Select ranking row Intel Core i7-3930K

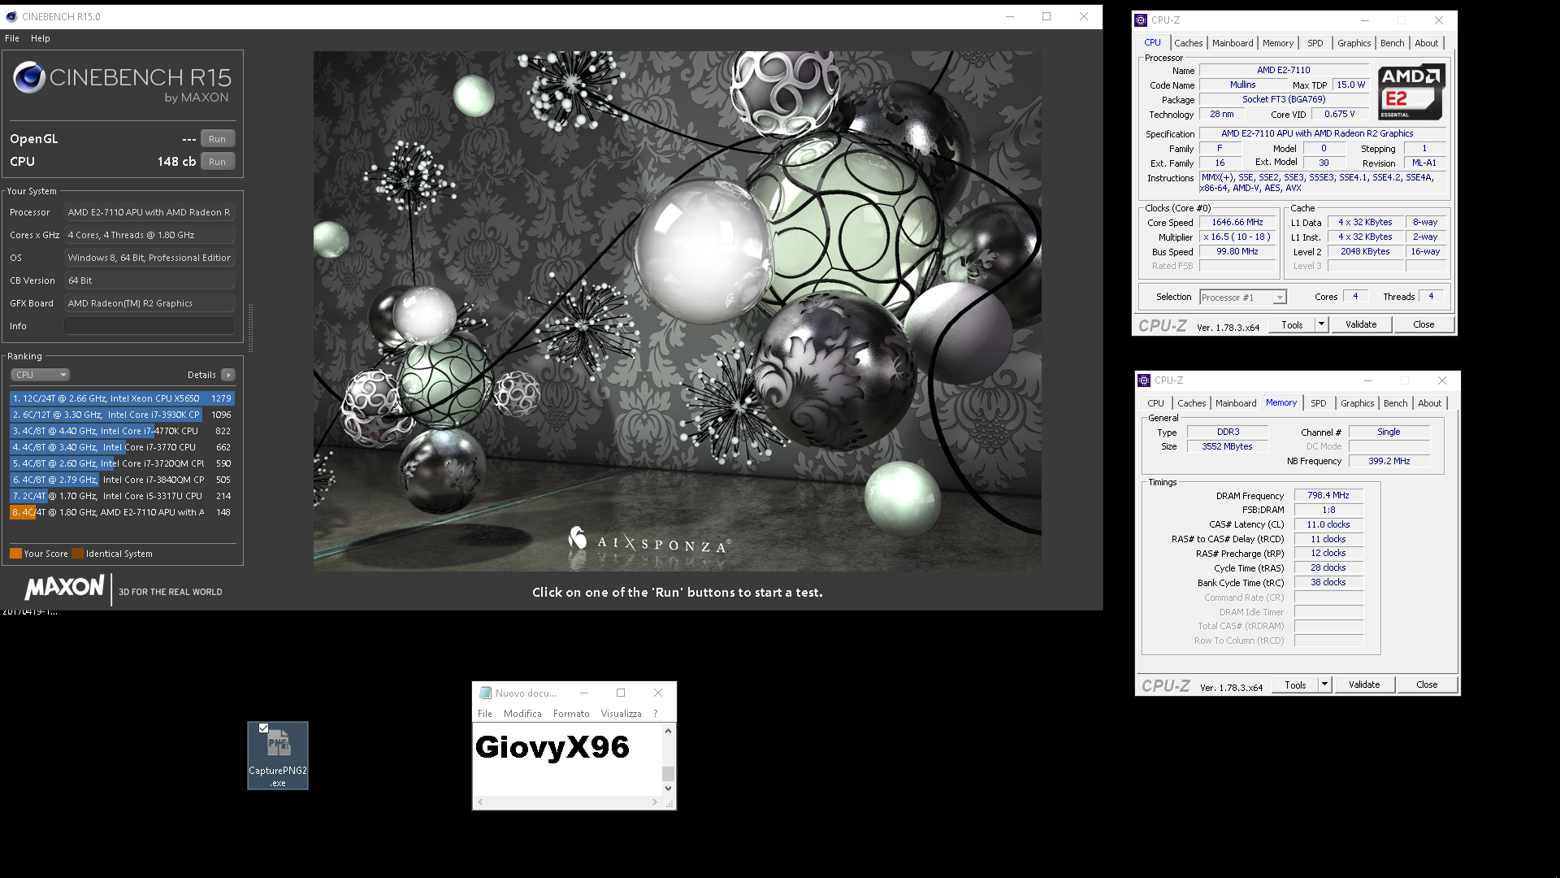pyautogui.click(x=122, y=415)
